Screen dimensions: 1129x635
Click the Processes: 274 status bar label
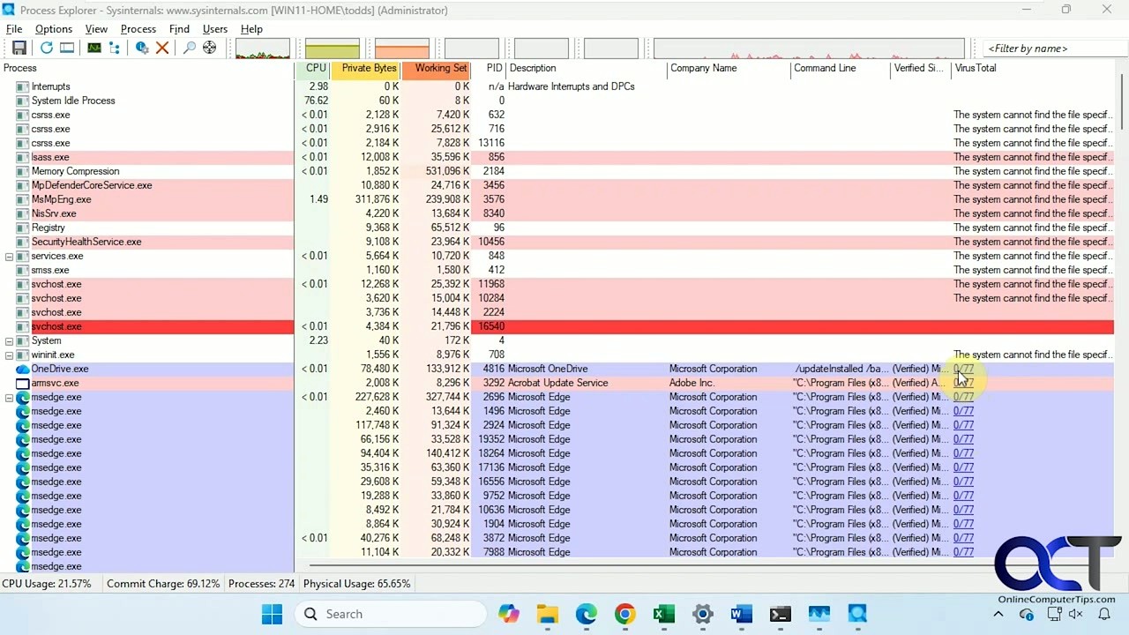[x=261, y=583]
